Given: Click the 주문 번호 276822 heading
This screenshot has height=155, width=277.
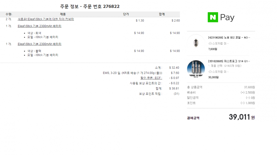Looking at the screenshot, I should point(90,6).
